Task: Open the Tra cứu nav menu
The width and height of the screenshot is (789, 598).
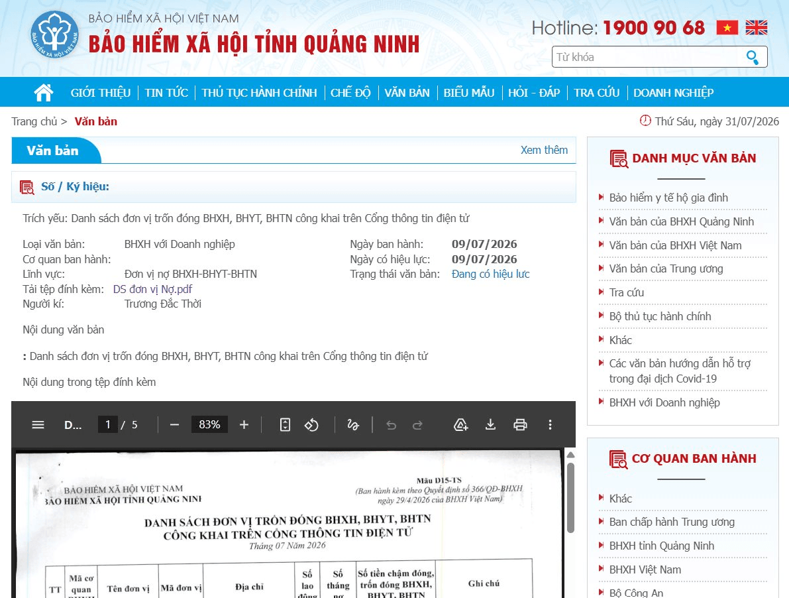Action: coord(597,93)
